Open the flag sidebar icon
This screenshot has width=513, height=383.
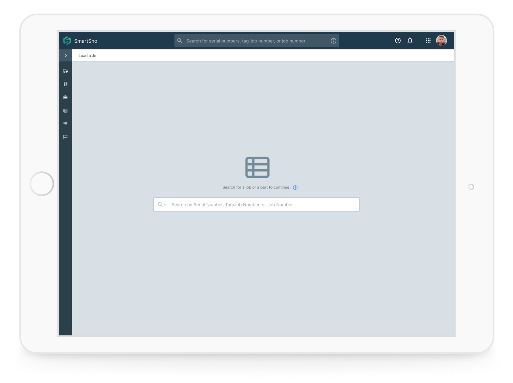[x=66, y=137]
